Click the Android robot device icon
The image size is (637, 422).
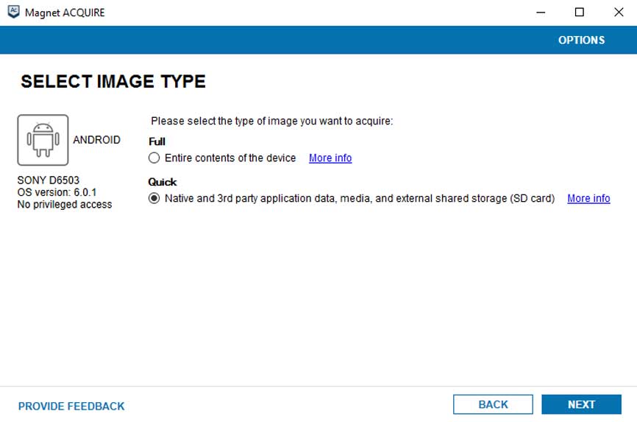[43, 140]
